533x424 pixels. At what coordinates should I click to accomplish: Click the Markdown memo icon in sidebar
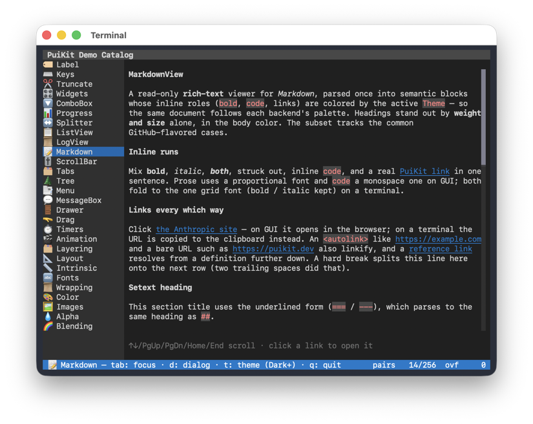[x=48, y=152]
